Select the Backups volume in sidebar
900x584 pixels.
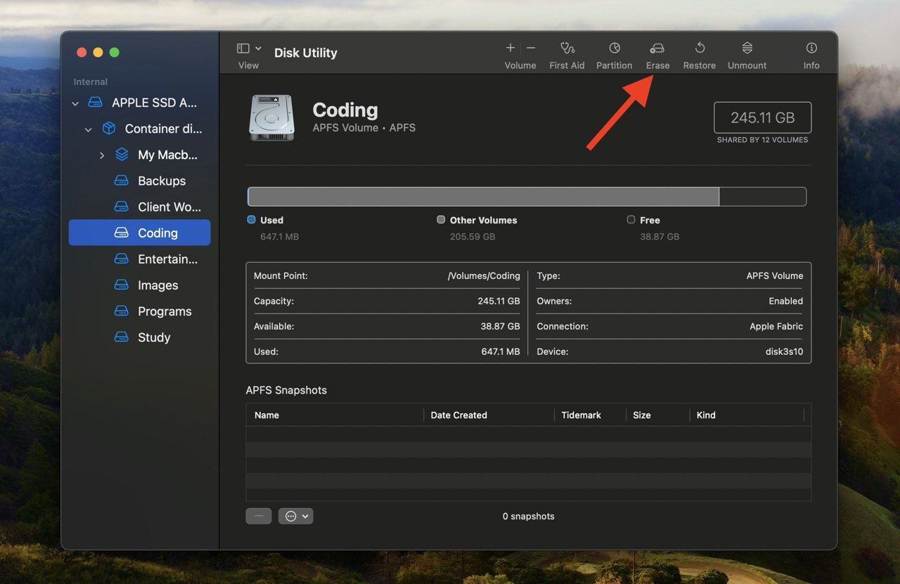(x=161, y=181)
